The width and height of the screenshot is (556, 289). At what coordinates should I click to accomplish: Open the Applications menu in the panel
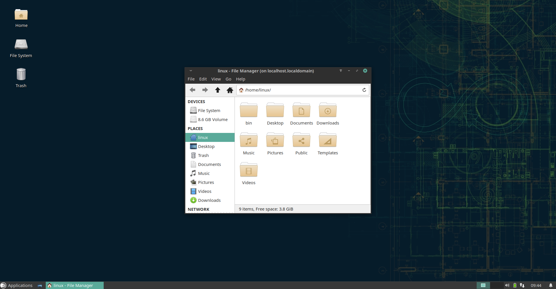pyautogui.click(x=17, y=286)
